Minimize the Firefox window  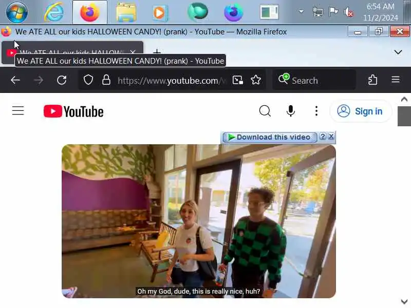coord(358,32)
